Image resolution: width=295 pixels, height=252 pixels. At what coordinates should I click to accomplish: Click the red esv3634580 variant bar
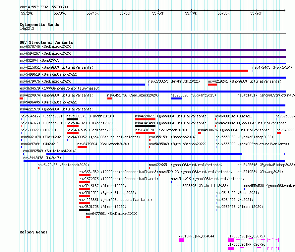(x=85, y=175)
